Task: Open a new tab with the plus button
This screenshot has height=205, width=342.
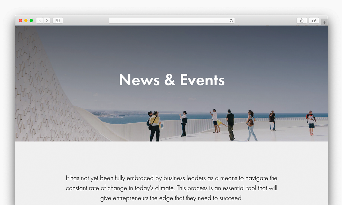Action: tap(324, 22)
